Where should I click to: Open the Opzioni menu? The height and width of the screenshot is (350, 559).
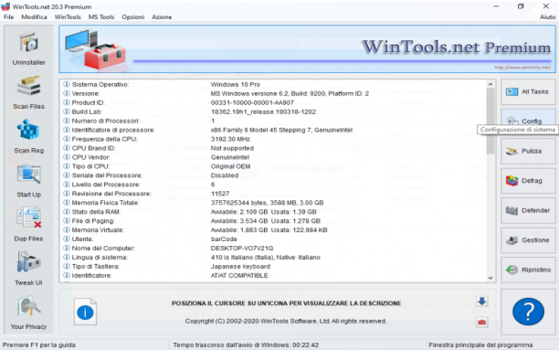133,16
